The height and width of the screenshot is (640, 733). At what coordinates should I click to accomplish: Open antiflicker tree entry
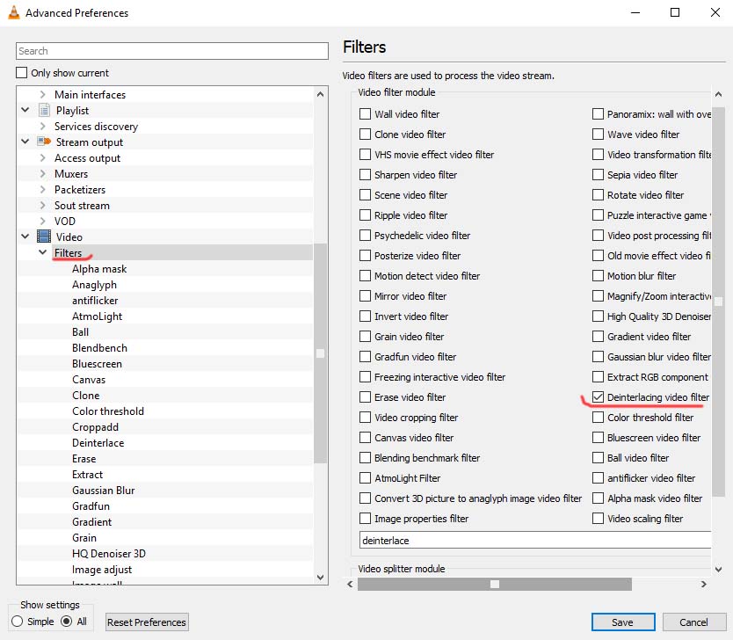coord(95,301)
